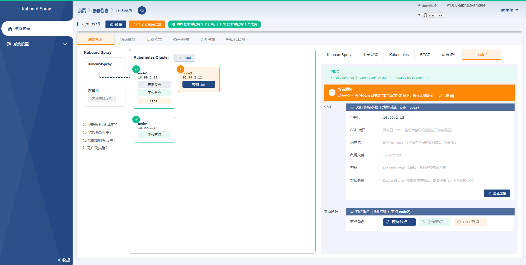Screen dimensions: 526x265
Task: Click the Kuboard Spray logo title
Action: pos(36,9)
